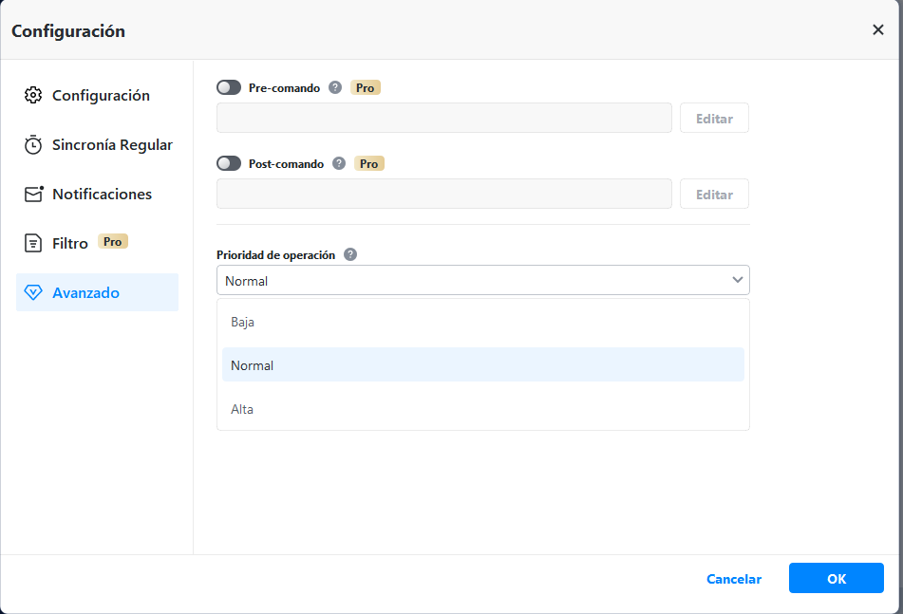Viewport: 903px width, 614px height.
Task: Collapse the Prioridad de operación dropdown
Action: coord(737,280)
